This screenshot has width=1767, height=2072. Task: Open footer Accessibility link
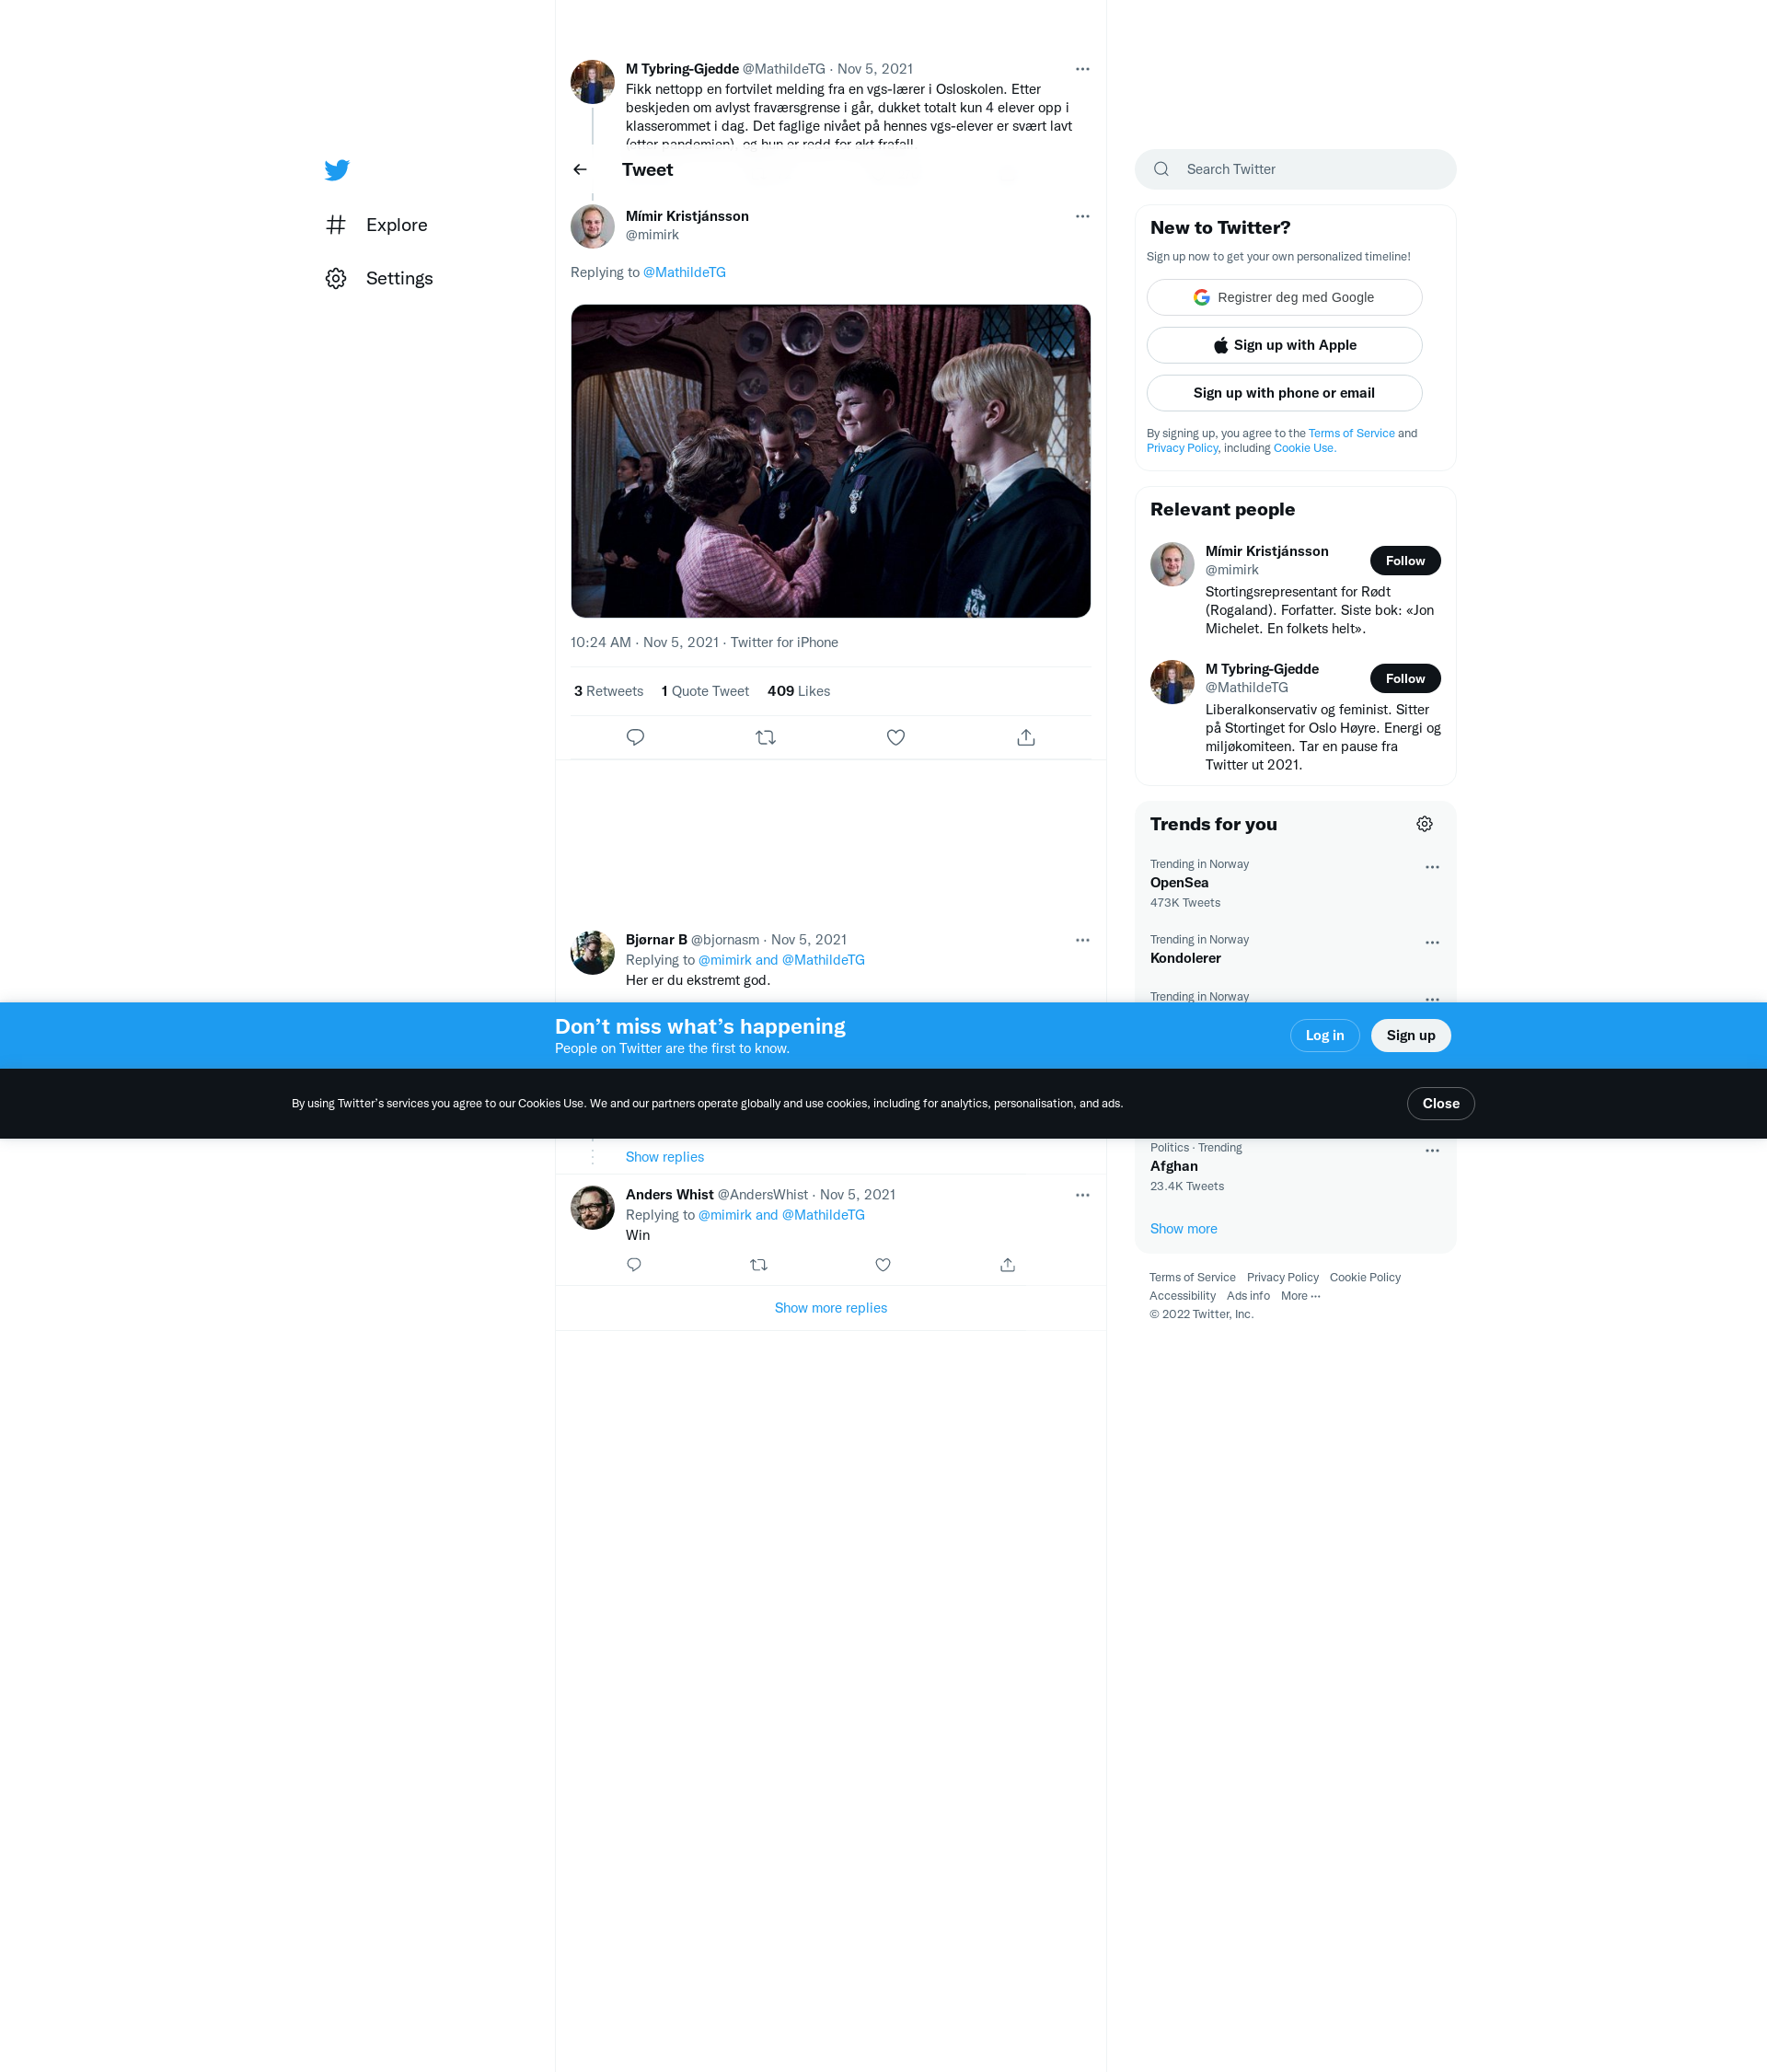tap(1182, 1296)
